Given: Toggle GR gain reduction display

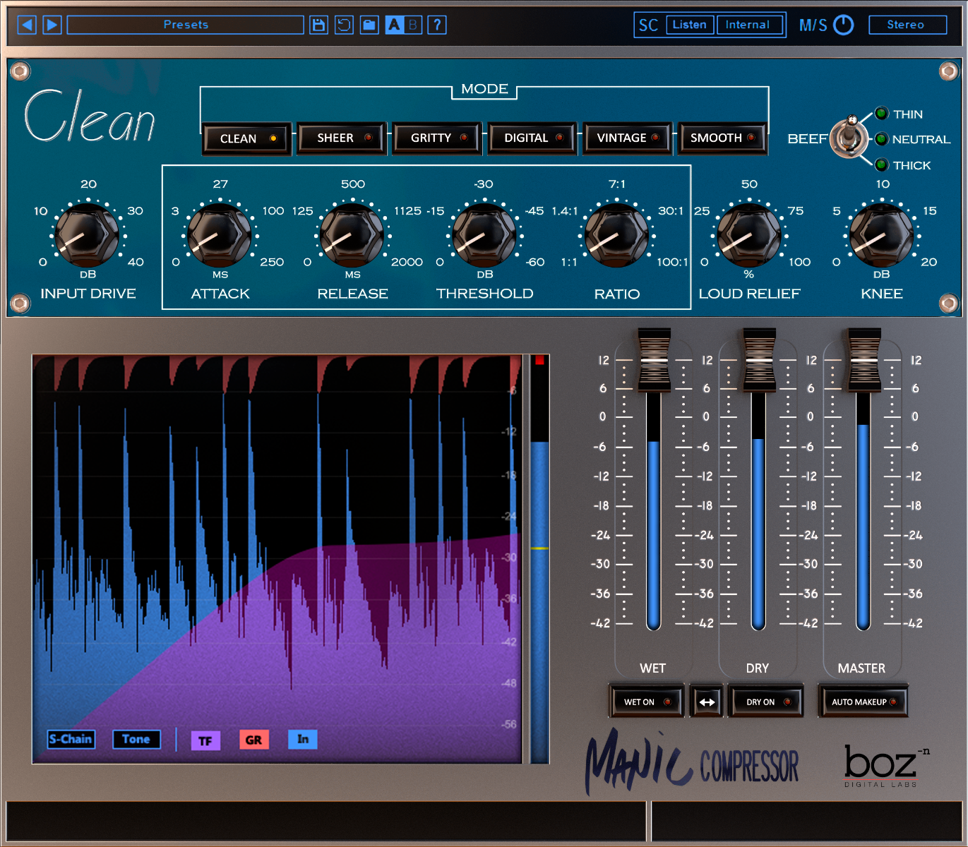Looking at the screenshot, I should 253,740.
